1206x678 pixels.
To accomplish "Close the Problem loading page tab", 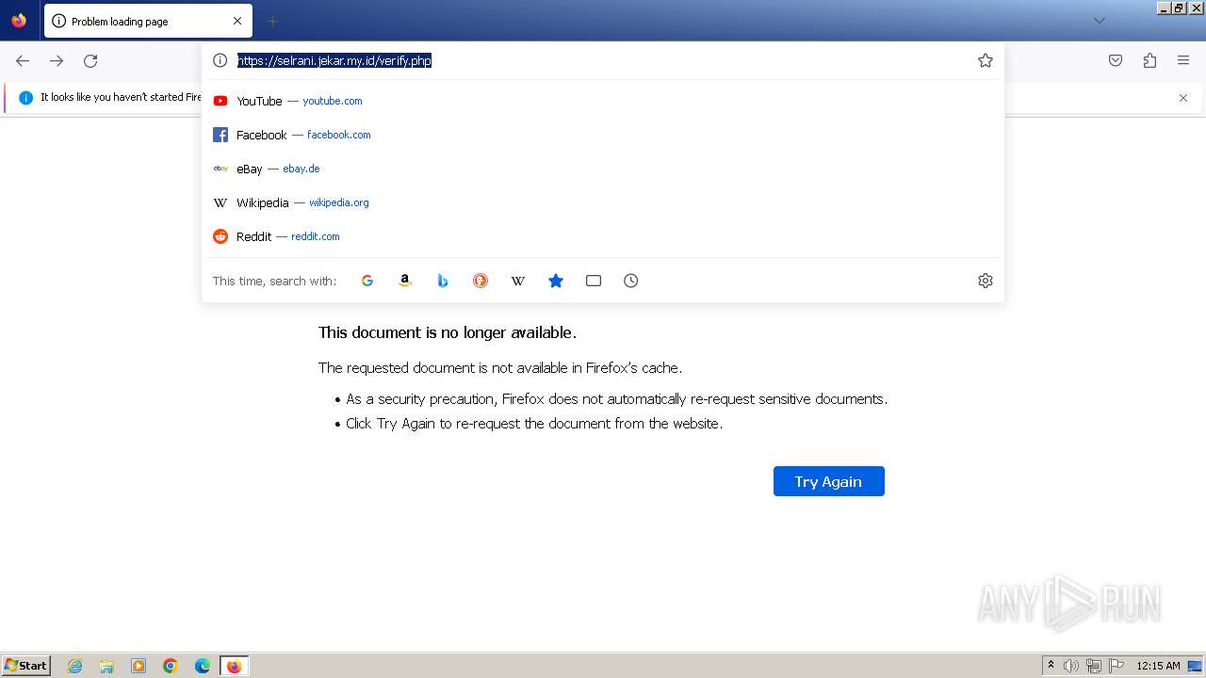I will click(x=237, y=21).
